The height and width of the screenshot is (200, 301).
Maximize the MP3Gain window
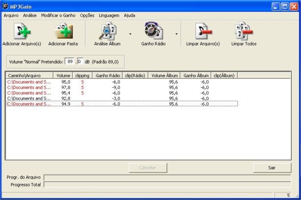tap(285, 7)
